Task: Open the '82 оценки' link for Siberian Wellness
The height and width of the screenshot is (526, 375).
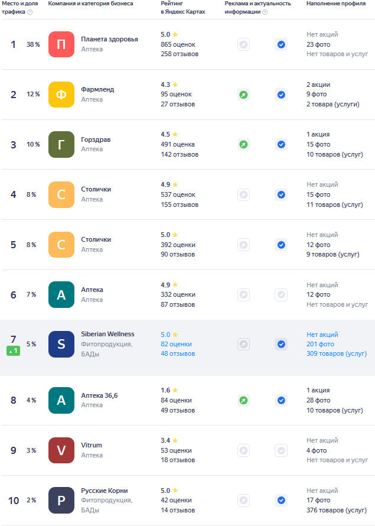Action: [x=176, y=344]
